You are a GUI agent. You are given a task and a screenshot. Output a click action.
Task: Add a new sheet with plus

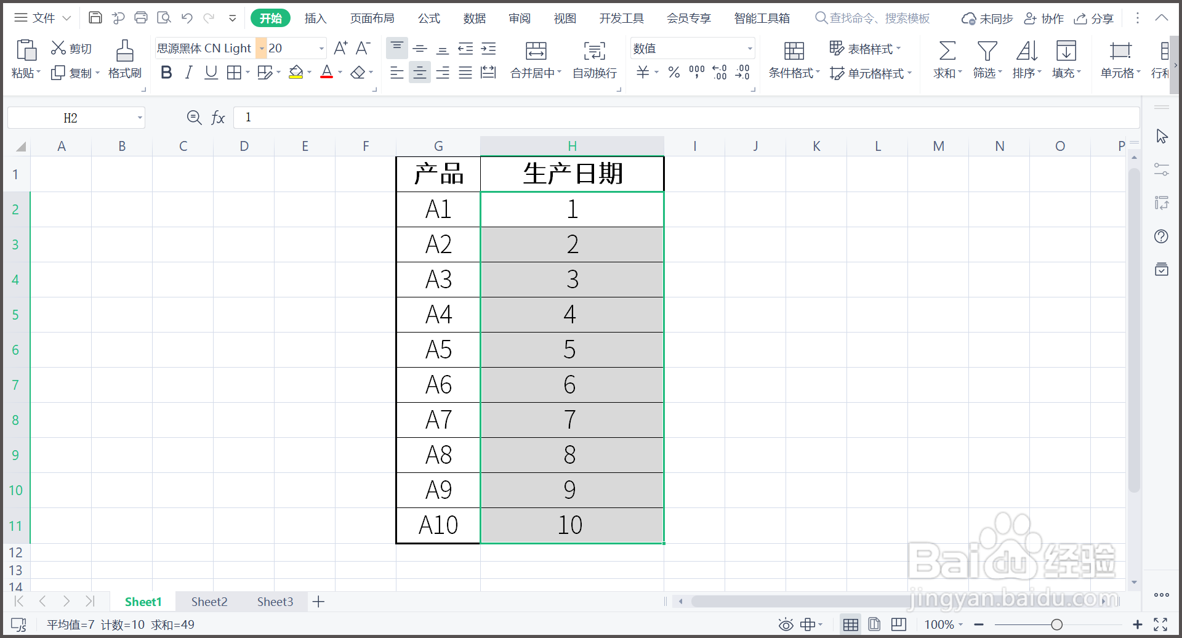tap(318, 602)
